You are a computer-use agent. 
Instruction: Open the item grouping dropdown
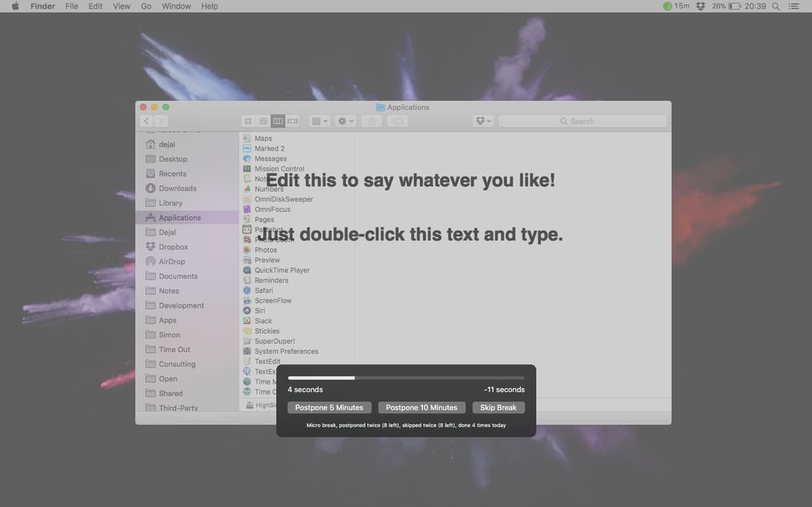pyautogui.click(x=319, y=120)
